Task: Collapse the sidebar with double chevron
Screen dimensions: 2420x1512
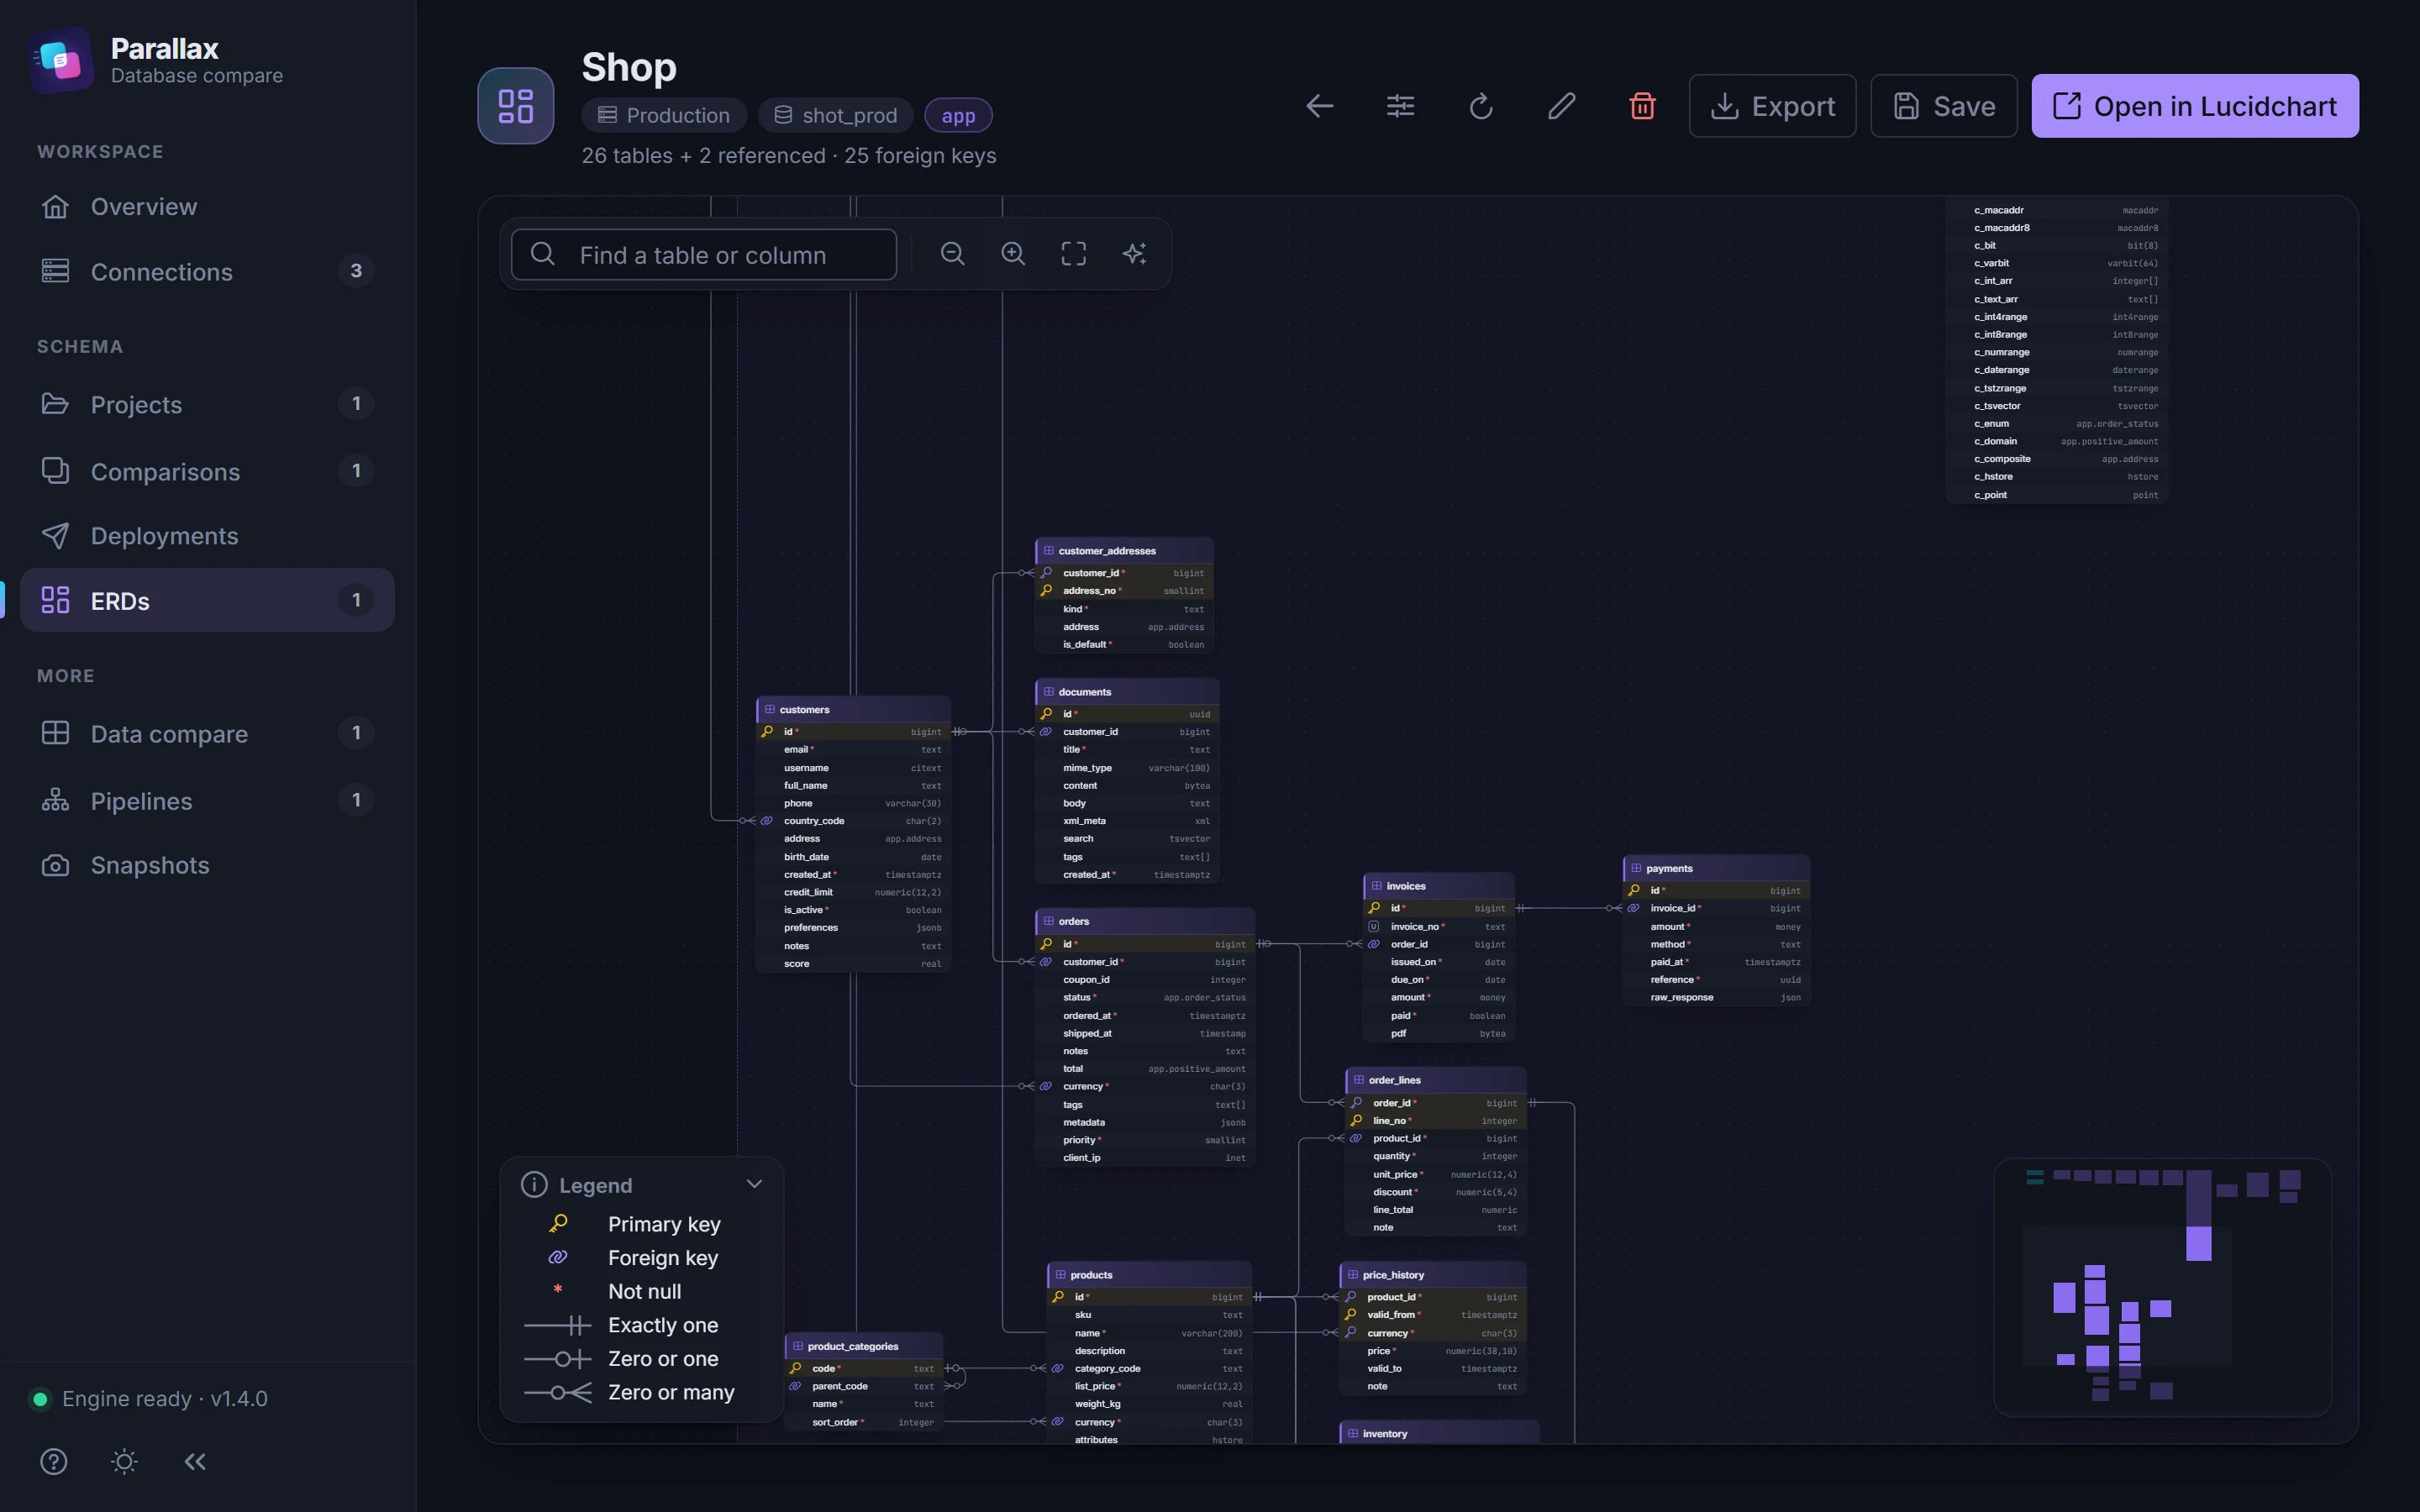Action: 195,1462
